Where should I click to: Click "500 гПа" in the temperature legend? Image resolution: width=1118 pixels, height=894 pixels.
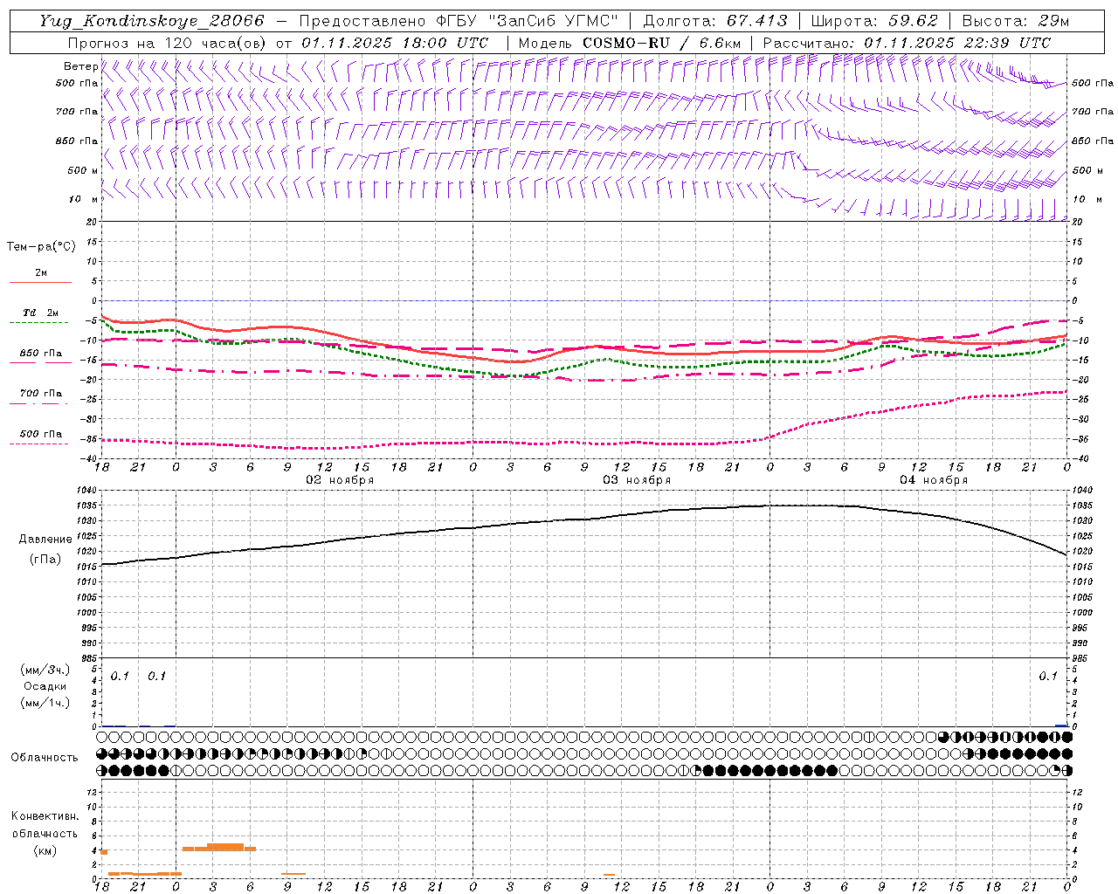[x=41, y=434]
